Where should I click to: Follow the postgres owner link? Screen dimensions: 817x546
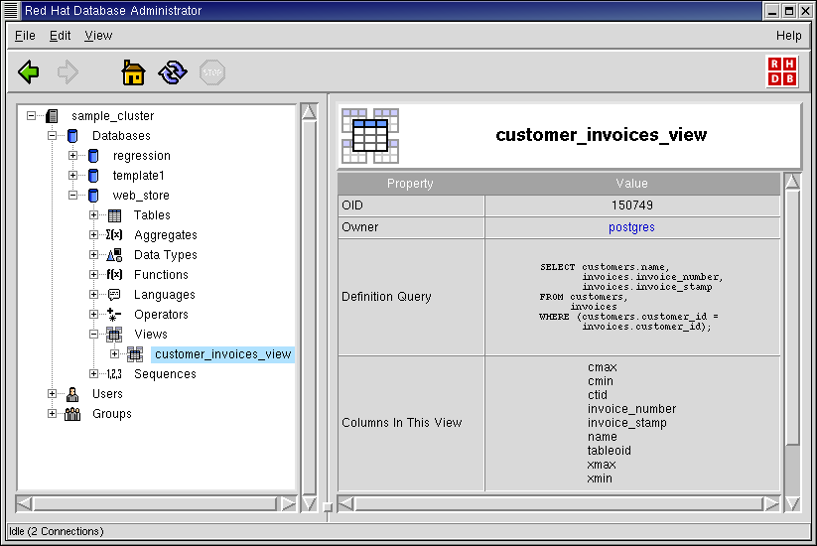point(631,227)
